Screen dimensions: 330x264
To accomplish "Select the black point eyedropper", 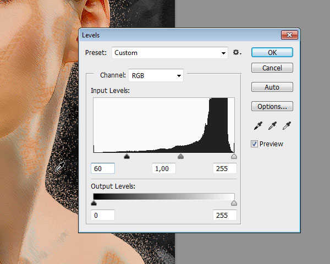I will [258, 127].
